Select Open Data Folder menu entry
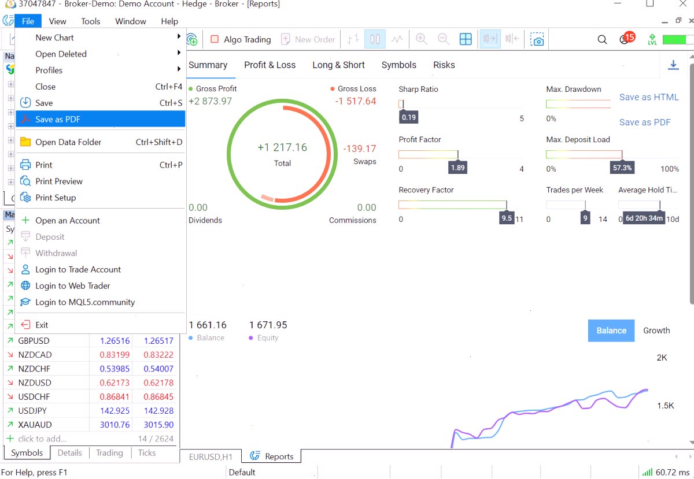The height and width of the screenshot is (479, 694). [101, 142]
